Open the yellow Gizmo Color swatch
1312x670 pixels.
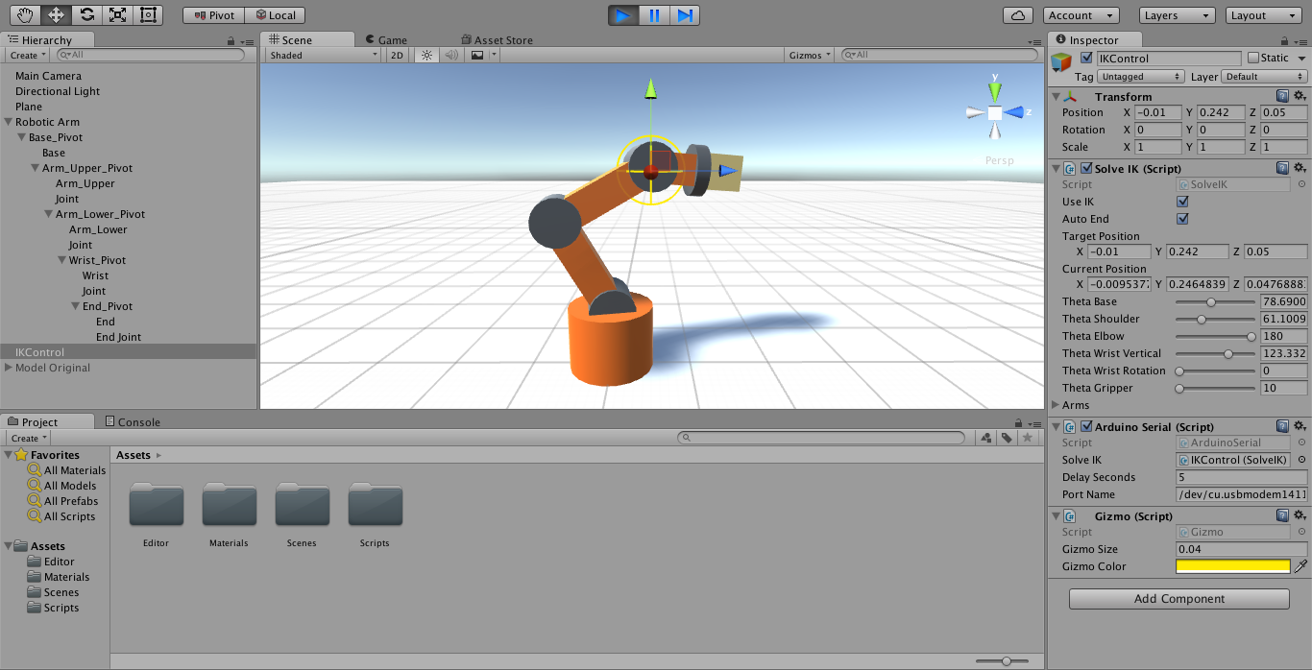(1232, 566)
